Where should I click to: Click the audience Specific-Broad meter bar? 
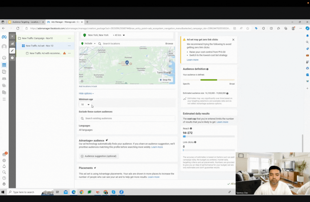pyautogui.click(x=209, y=80)
